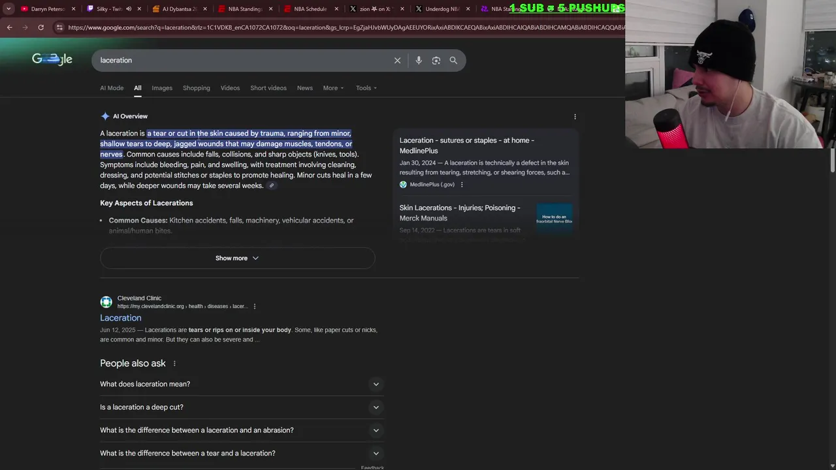Open Google Lens image search icon
Image resolution: width=836 pixels, height=470 pixels.
click(x=436, y=60)
